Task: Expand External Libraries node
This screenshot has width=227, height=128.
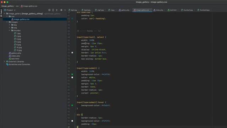Action: 4,62
